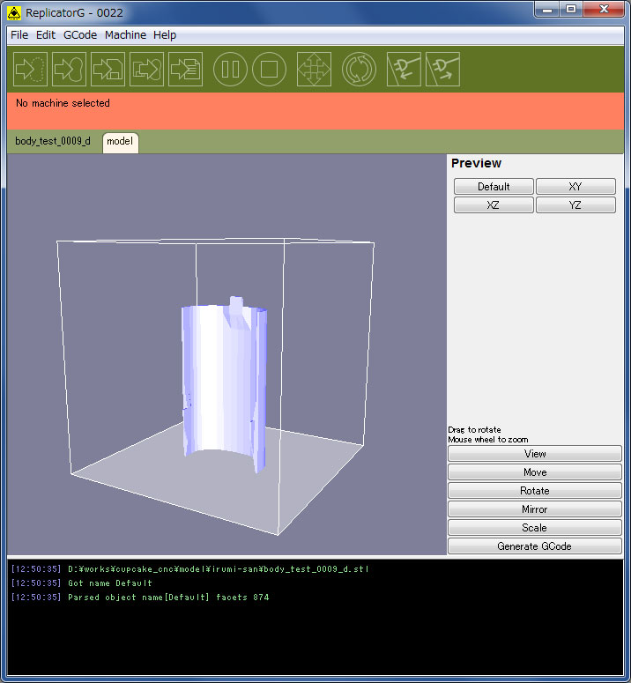Click the Build to file icon
631x683 pixels.
(x=186, y=70)
